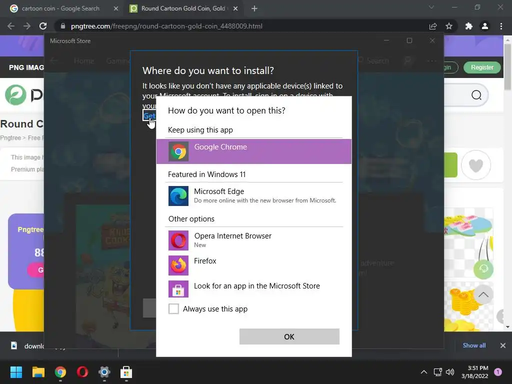Switch to Chrome from the taskbar
This screenshot has height=384, width=512.
click(60, 372)
